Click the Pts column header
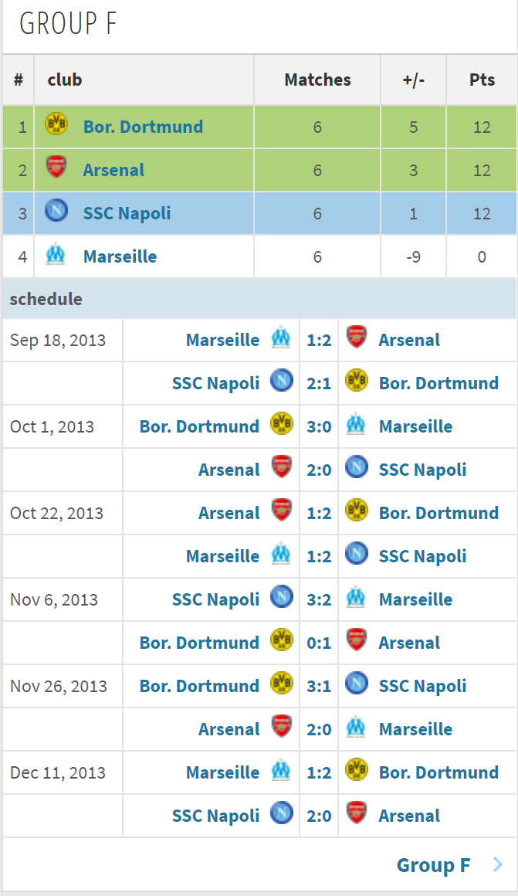518x896 pixels. click(482, 80)
